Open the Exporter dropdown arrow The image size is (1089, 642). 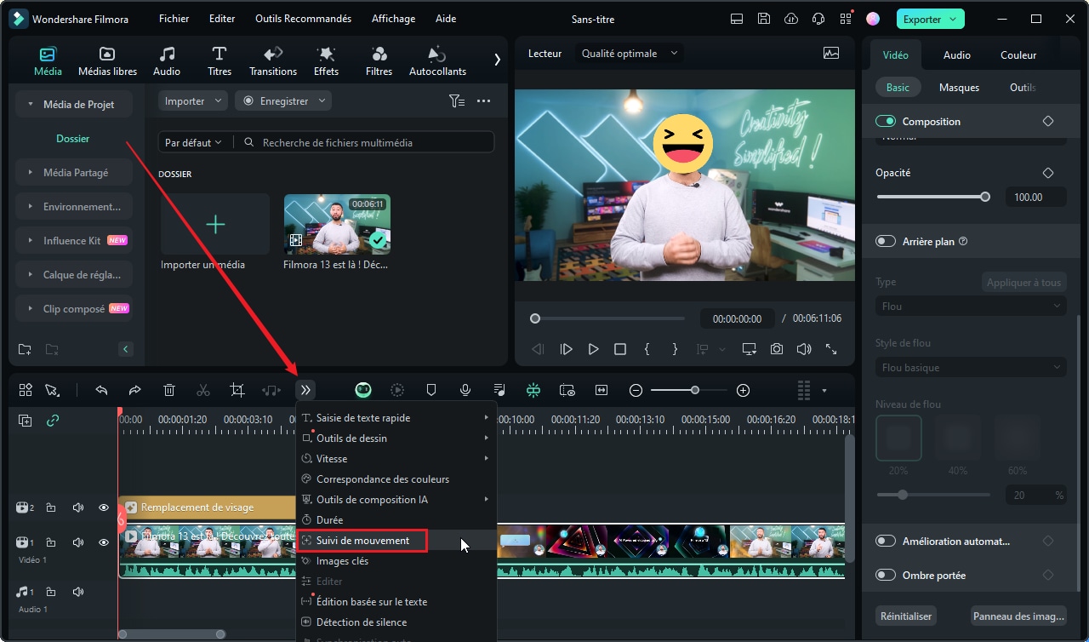pyautogui.click(x=955, y=19)
